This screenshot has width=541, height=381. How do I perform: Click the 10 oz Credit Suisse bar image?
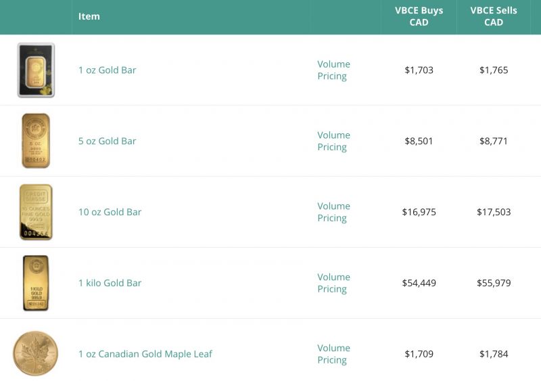tap(36, 212)
